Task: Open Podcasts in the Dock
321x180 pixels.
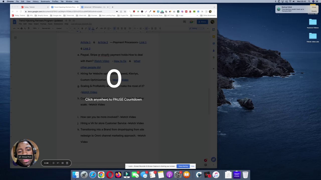Action: pos(169,174)
